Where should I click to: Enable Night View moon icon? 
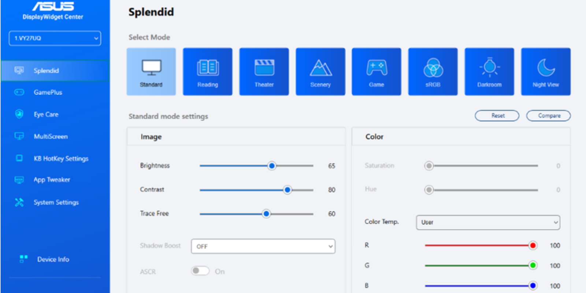click(x=546, y=67)
